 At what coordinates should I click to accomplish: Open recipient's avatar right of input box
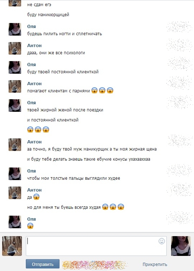click(181, 246)
